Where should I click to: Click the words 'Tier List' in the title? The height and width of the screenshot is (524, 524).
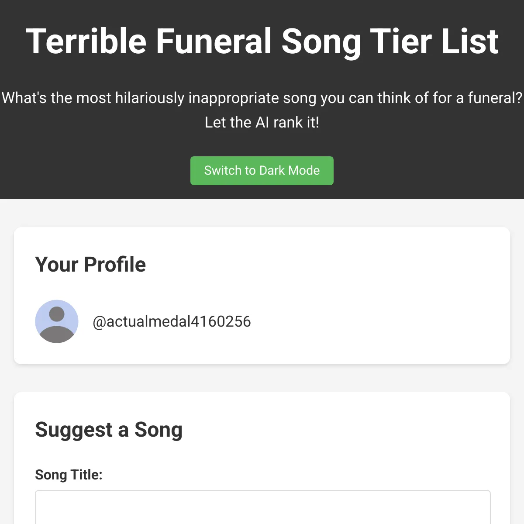pos(434,41)
